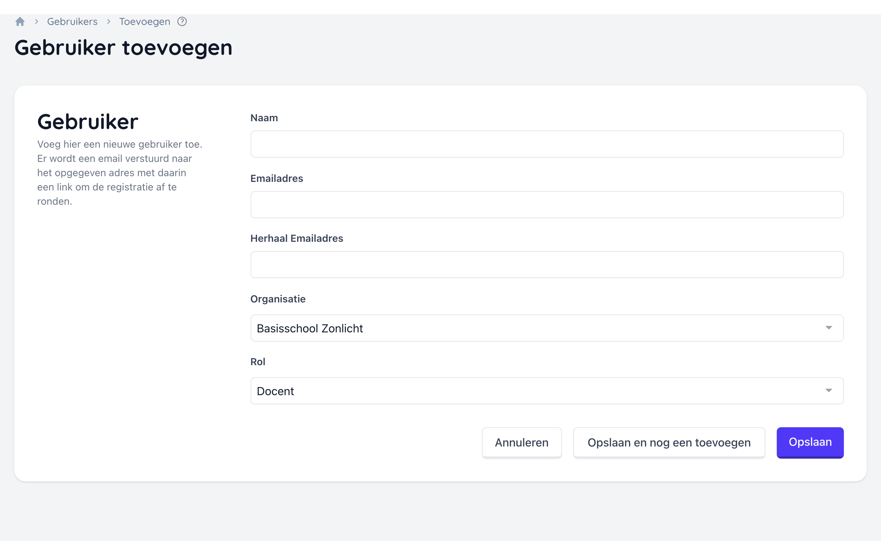This screenshot has width=881, height=541.
Task: Save the user with the Opslaan button
Action: coord(810,442)
